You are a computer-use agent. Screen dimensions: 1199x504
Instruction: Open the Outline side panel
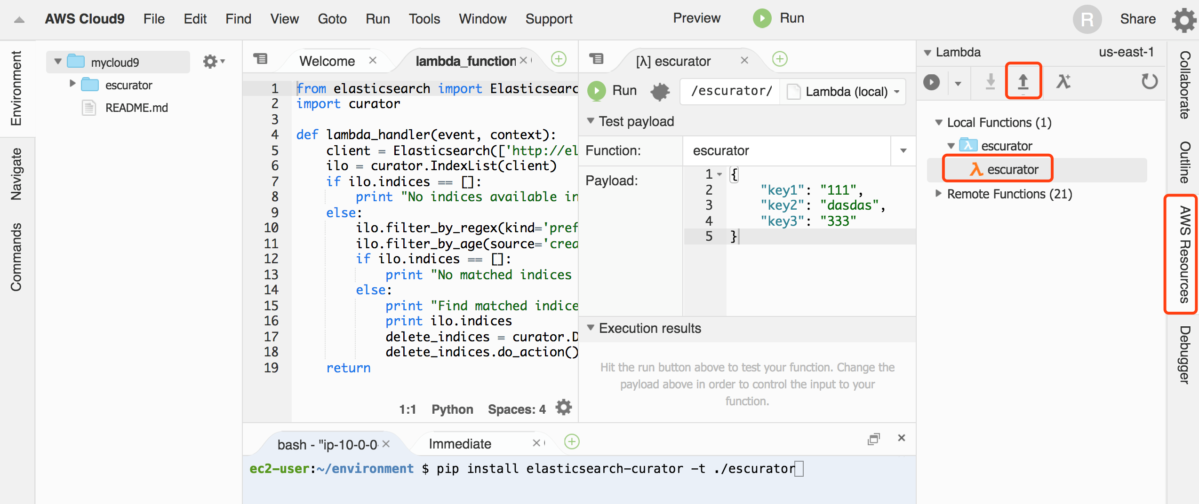click(x=1184, y=162)
